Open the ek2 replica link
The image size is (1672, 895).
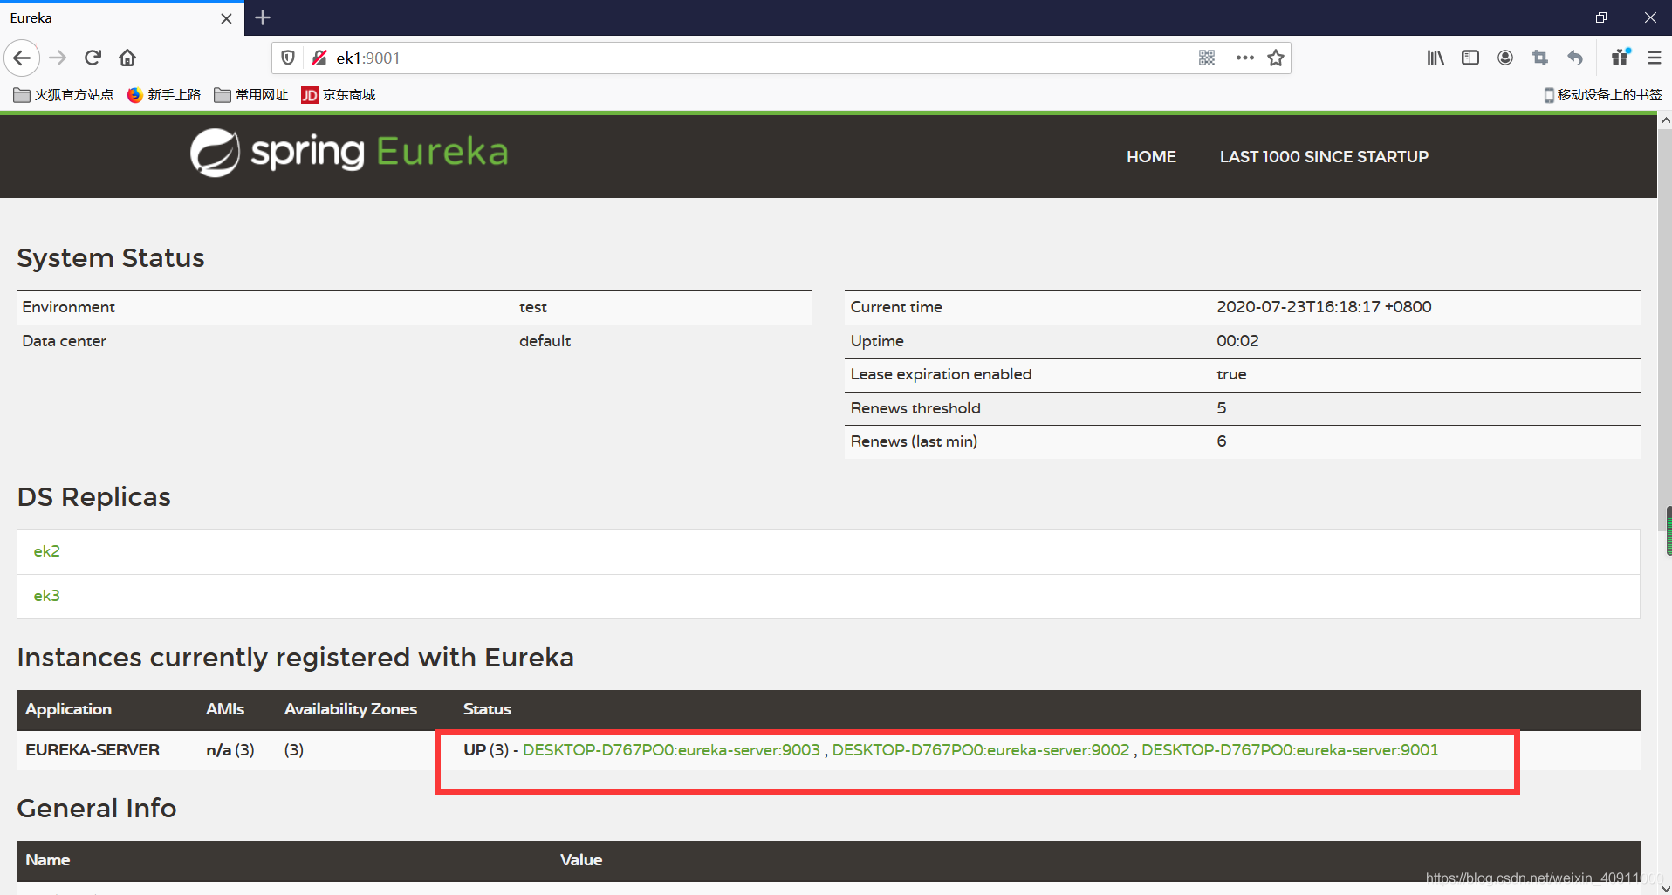pos(47,551)
